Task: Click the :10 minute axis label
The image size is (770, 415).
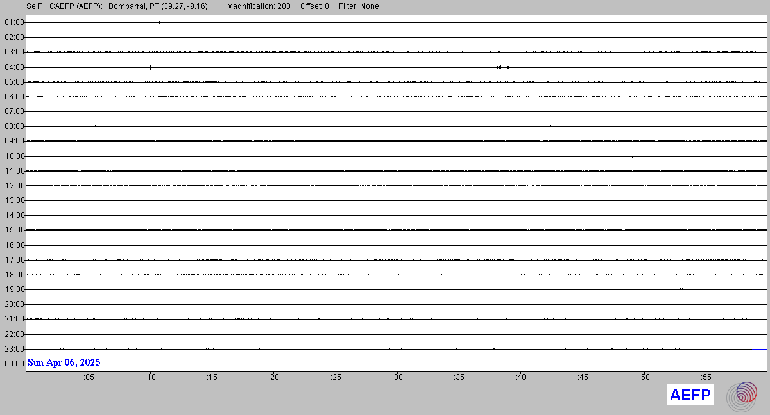Action: point(150,377)
